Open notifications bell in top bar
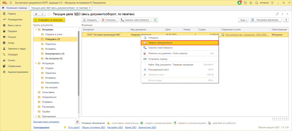The image size is (292, 131). point(240,3)
